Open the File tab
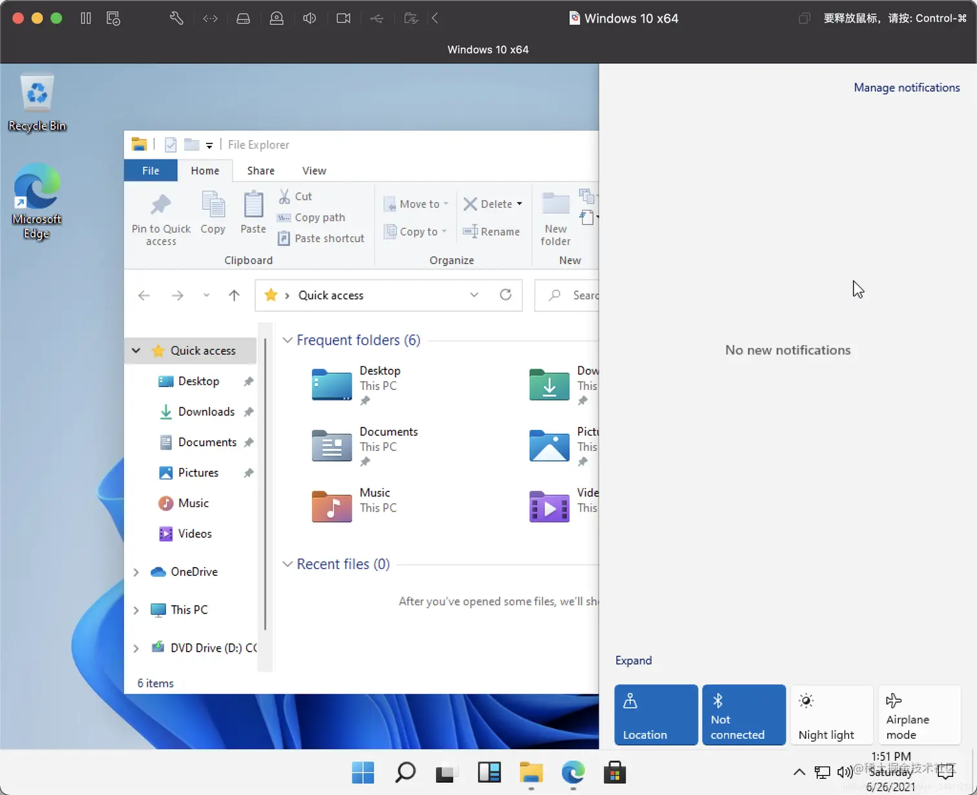 point(151,170)
